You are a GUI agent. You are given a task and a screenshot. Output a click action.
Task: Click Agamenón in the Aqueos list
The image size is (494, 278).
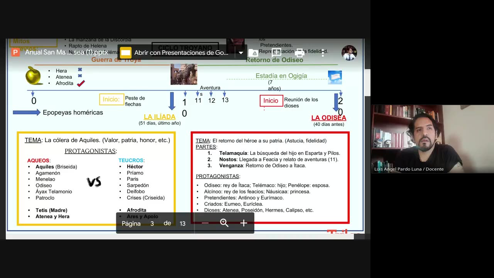pos(48,173)
